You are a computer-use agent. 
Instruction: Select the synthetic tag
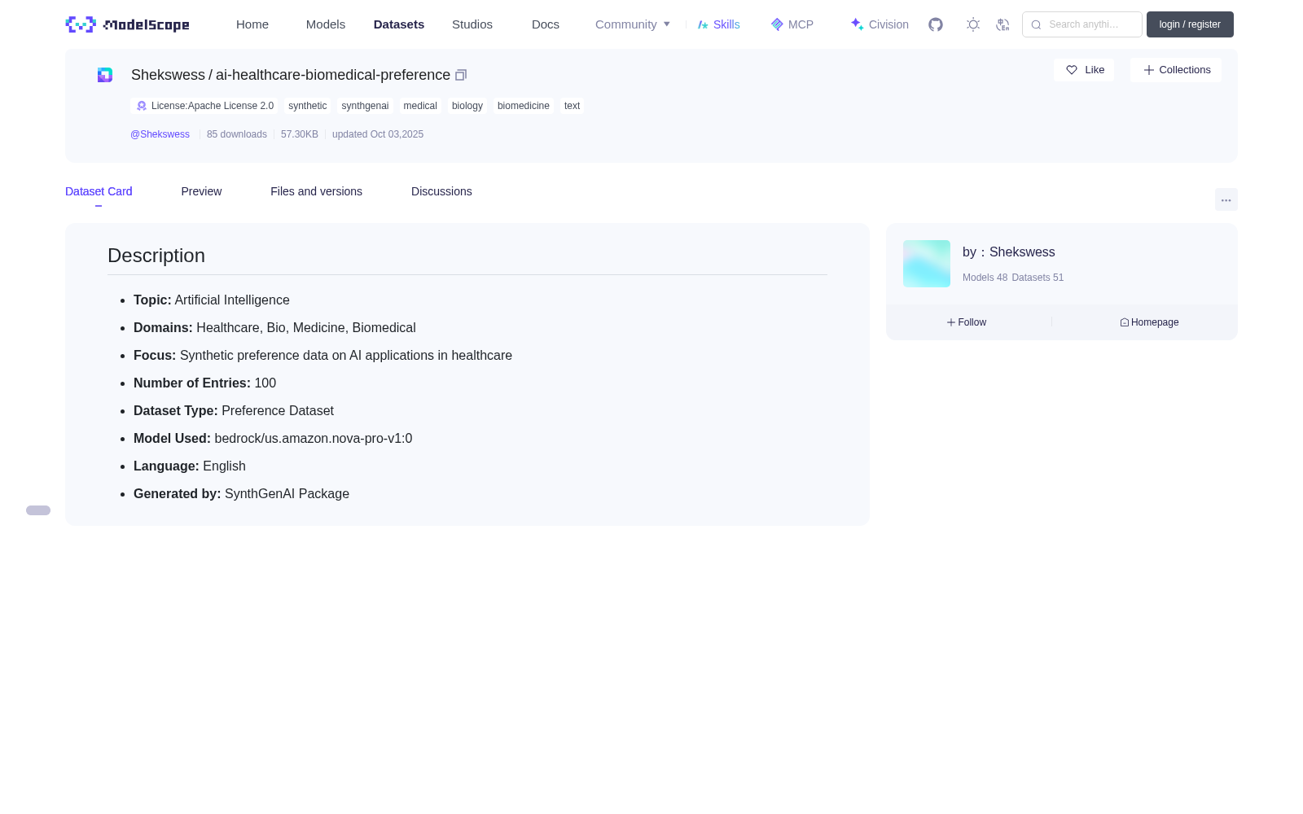pos(308,106)
